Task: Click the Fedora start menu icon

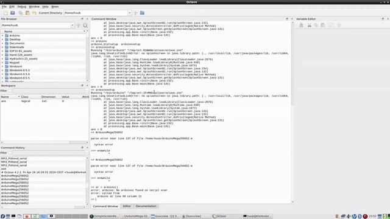Action: pos(2,217)
